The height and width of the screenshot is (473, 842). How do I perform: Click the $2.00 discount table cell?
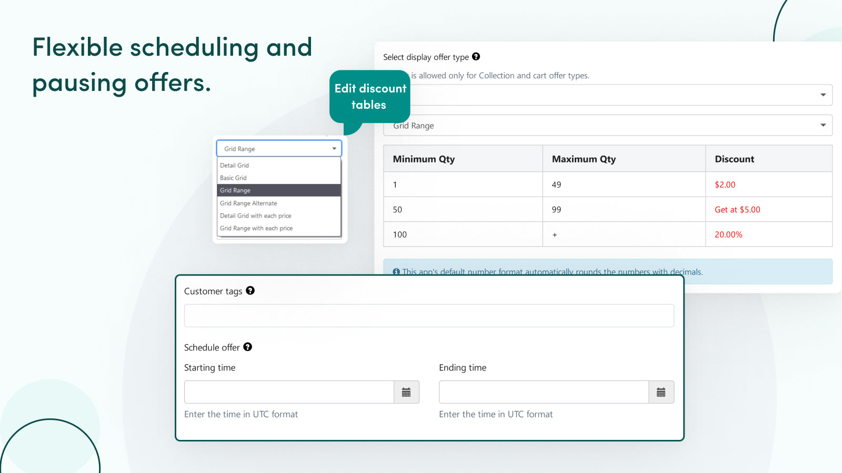pos(725,184)
